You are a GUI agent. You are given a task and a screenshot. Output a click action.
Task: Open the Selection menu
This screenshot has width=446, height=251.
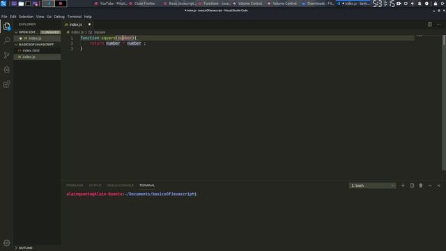click(26, 17)
